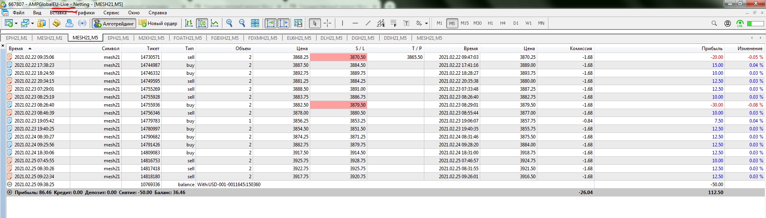Viewport: 766px width, 218px height.
Task: Expand the new chart dropdown arrow
Action: coord(16,23)
